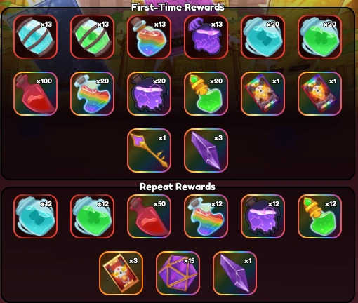This screenshot has width=358, height=303.
Task: Click the x13 striped blue barrel potion
Action: 35,37
